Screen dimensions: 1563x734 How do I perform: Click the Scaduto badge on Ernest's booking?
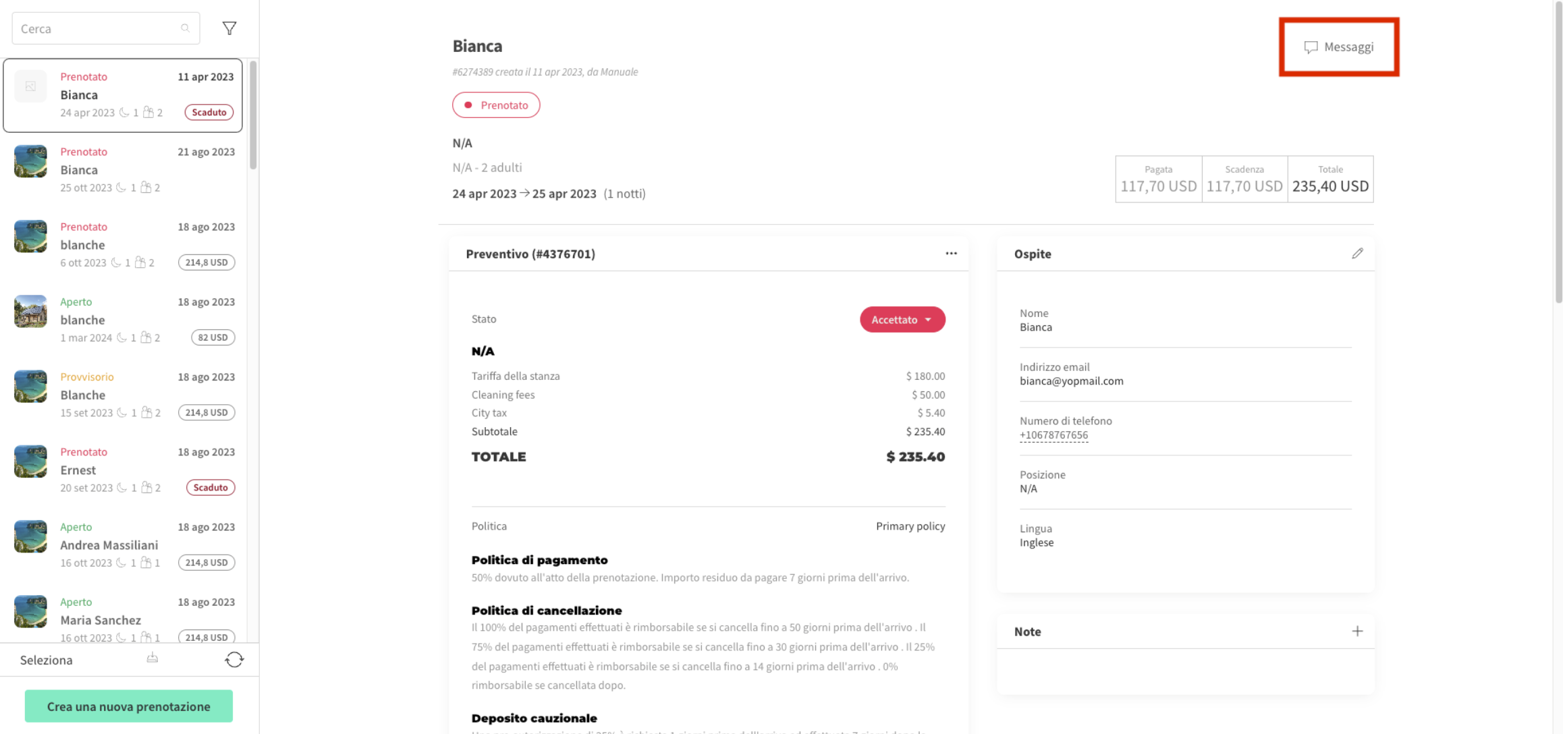210,487
